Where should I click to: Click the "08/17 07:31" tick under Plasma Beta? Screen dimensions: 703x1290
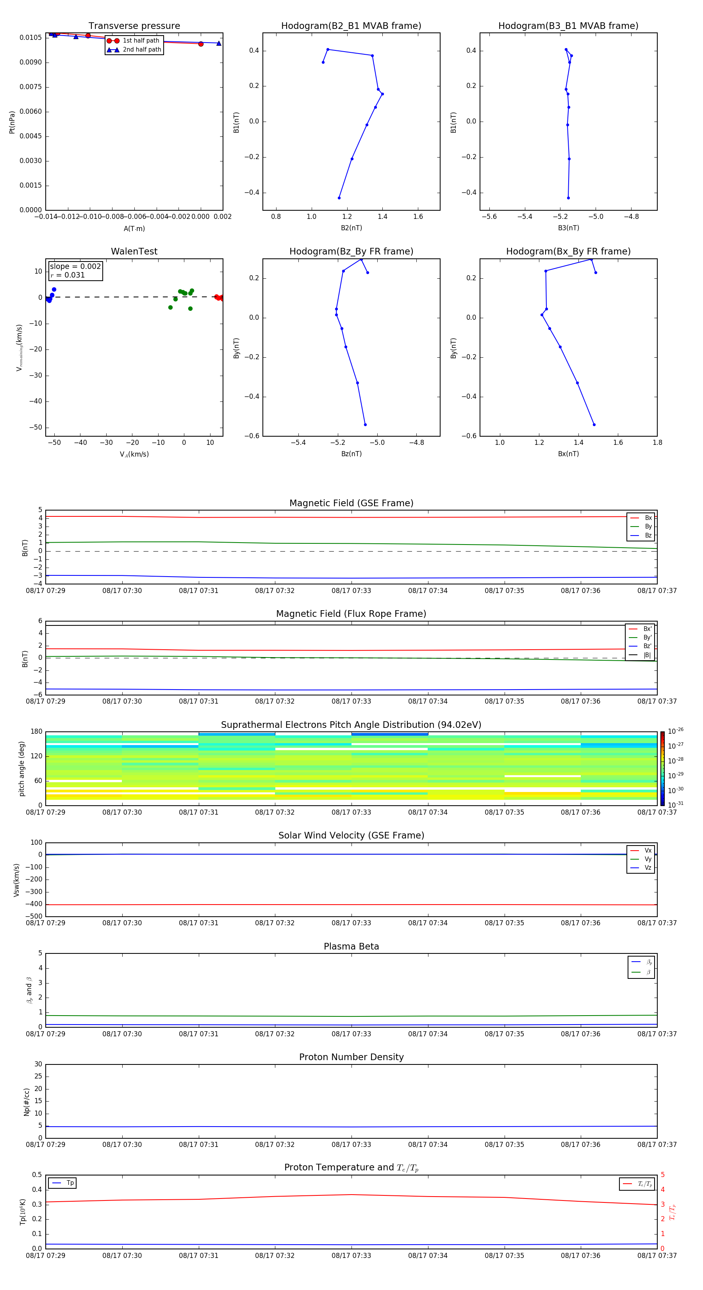tap(199, 1034)
